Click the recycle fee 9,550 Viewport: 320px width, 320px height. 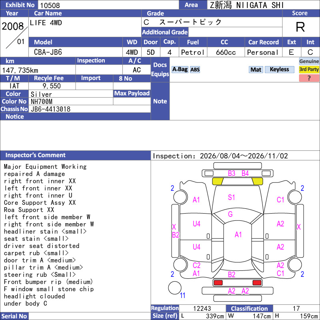[52, 86]
